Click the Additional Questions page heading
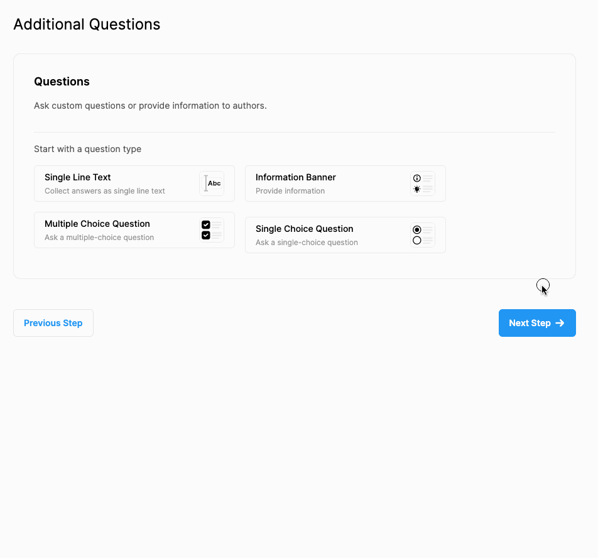Image resolution: width=598 pixels, height=558 pixels. pos(87,25)
